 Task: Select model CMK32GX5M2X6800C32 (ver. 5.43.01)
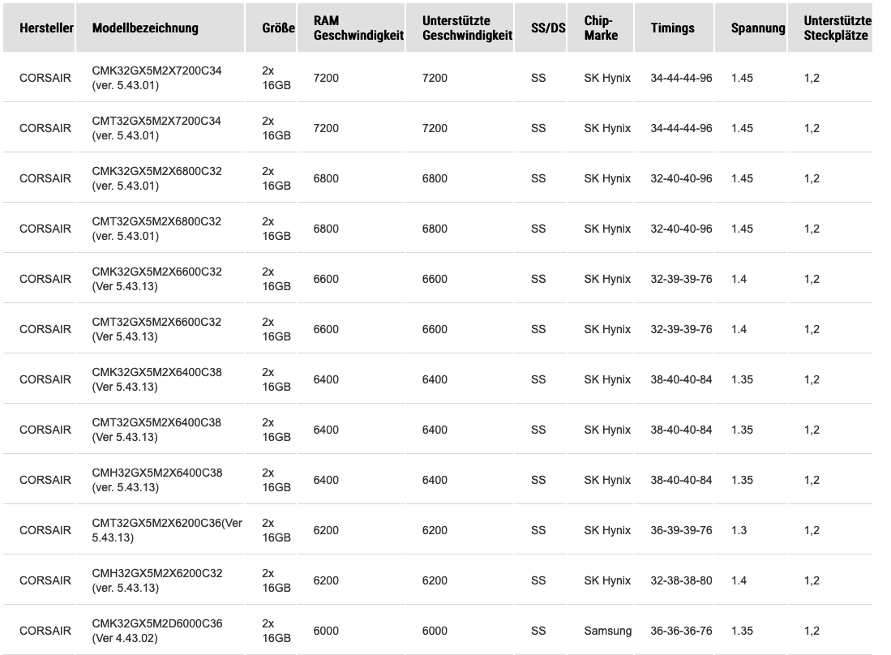(x=156, y=178)
